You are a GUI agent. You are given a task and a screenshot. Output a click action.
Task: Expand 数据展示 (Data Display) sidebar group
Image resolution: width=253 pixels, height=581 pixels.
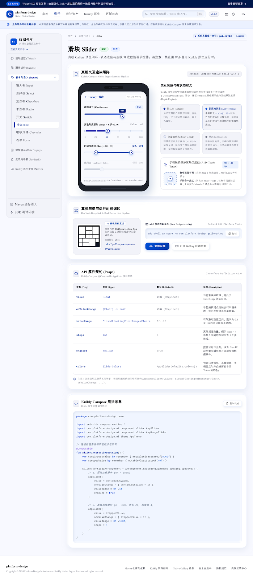[34, 150]
